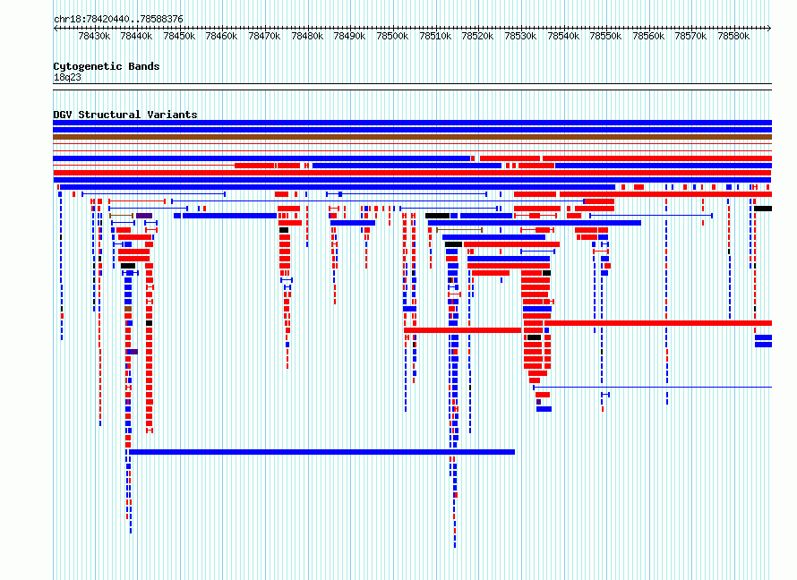Screen dimensions: 797x580
Task: Select the black variant bar just left of 78510k
Action: click(x=438, y=216)
